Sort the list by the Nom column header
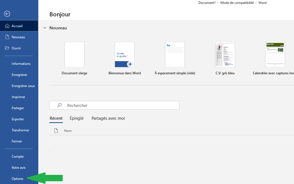The height and width of the screenshot is (184, 294). click(68, 131)
